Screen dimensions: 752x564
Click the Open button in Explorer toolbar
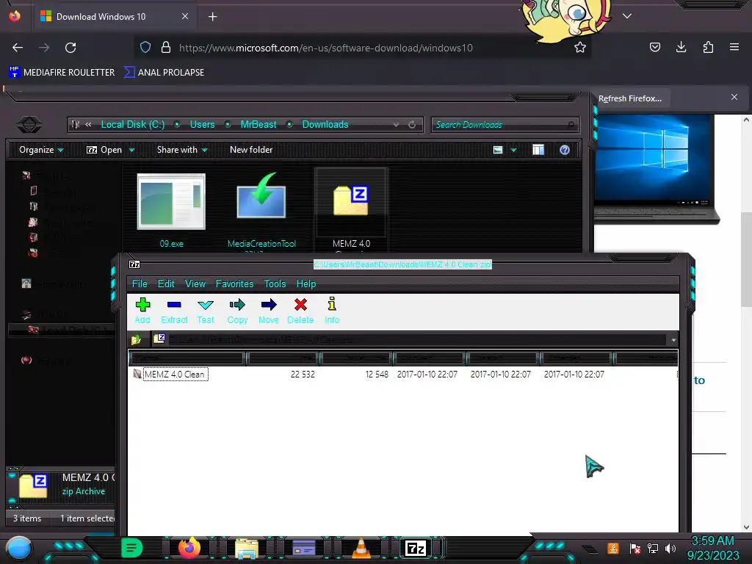pyautogui.click(x=104, y=150)
